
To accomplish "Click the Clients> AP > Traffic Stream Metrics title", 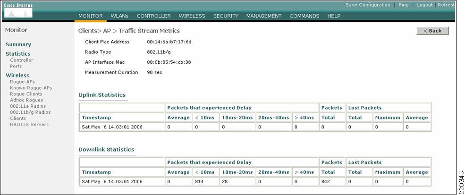I will (129, 31).
